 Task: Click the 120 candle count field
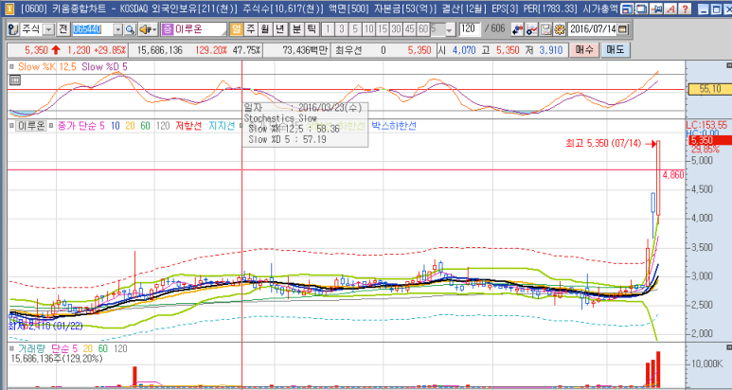(470, 29)
